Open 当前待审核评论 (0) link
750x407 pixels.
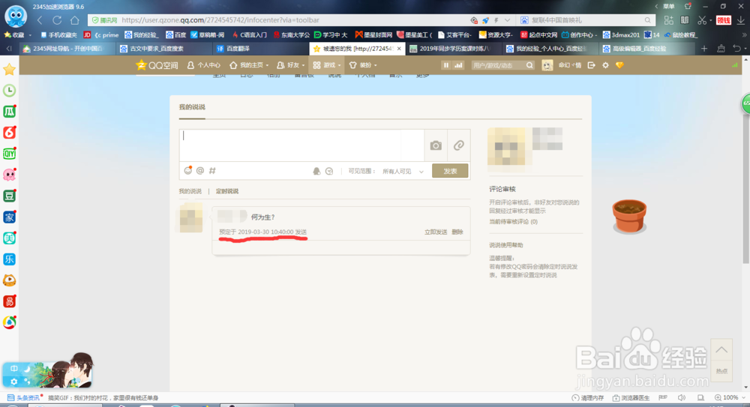[x=513, y=221]
